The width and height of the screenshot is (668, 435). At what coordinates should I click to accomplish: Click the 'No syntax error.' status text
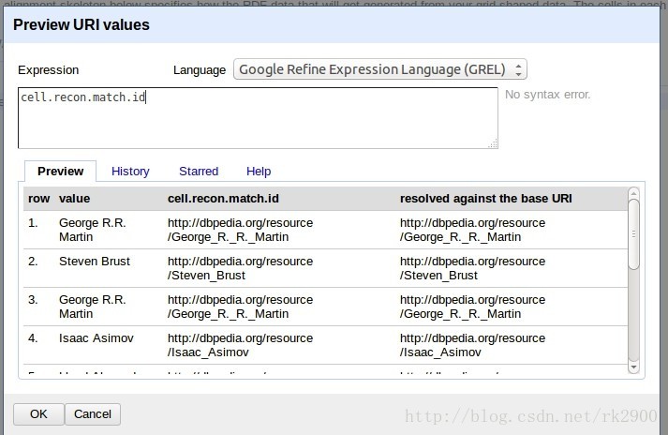(x=548, y=95)
